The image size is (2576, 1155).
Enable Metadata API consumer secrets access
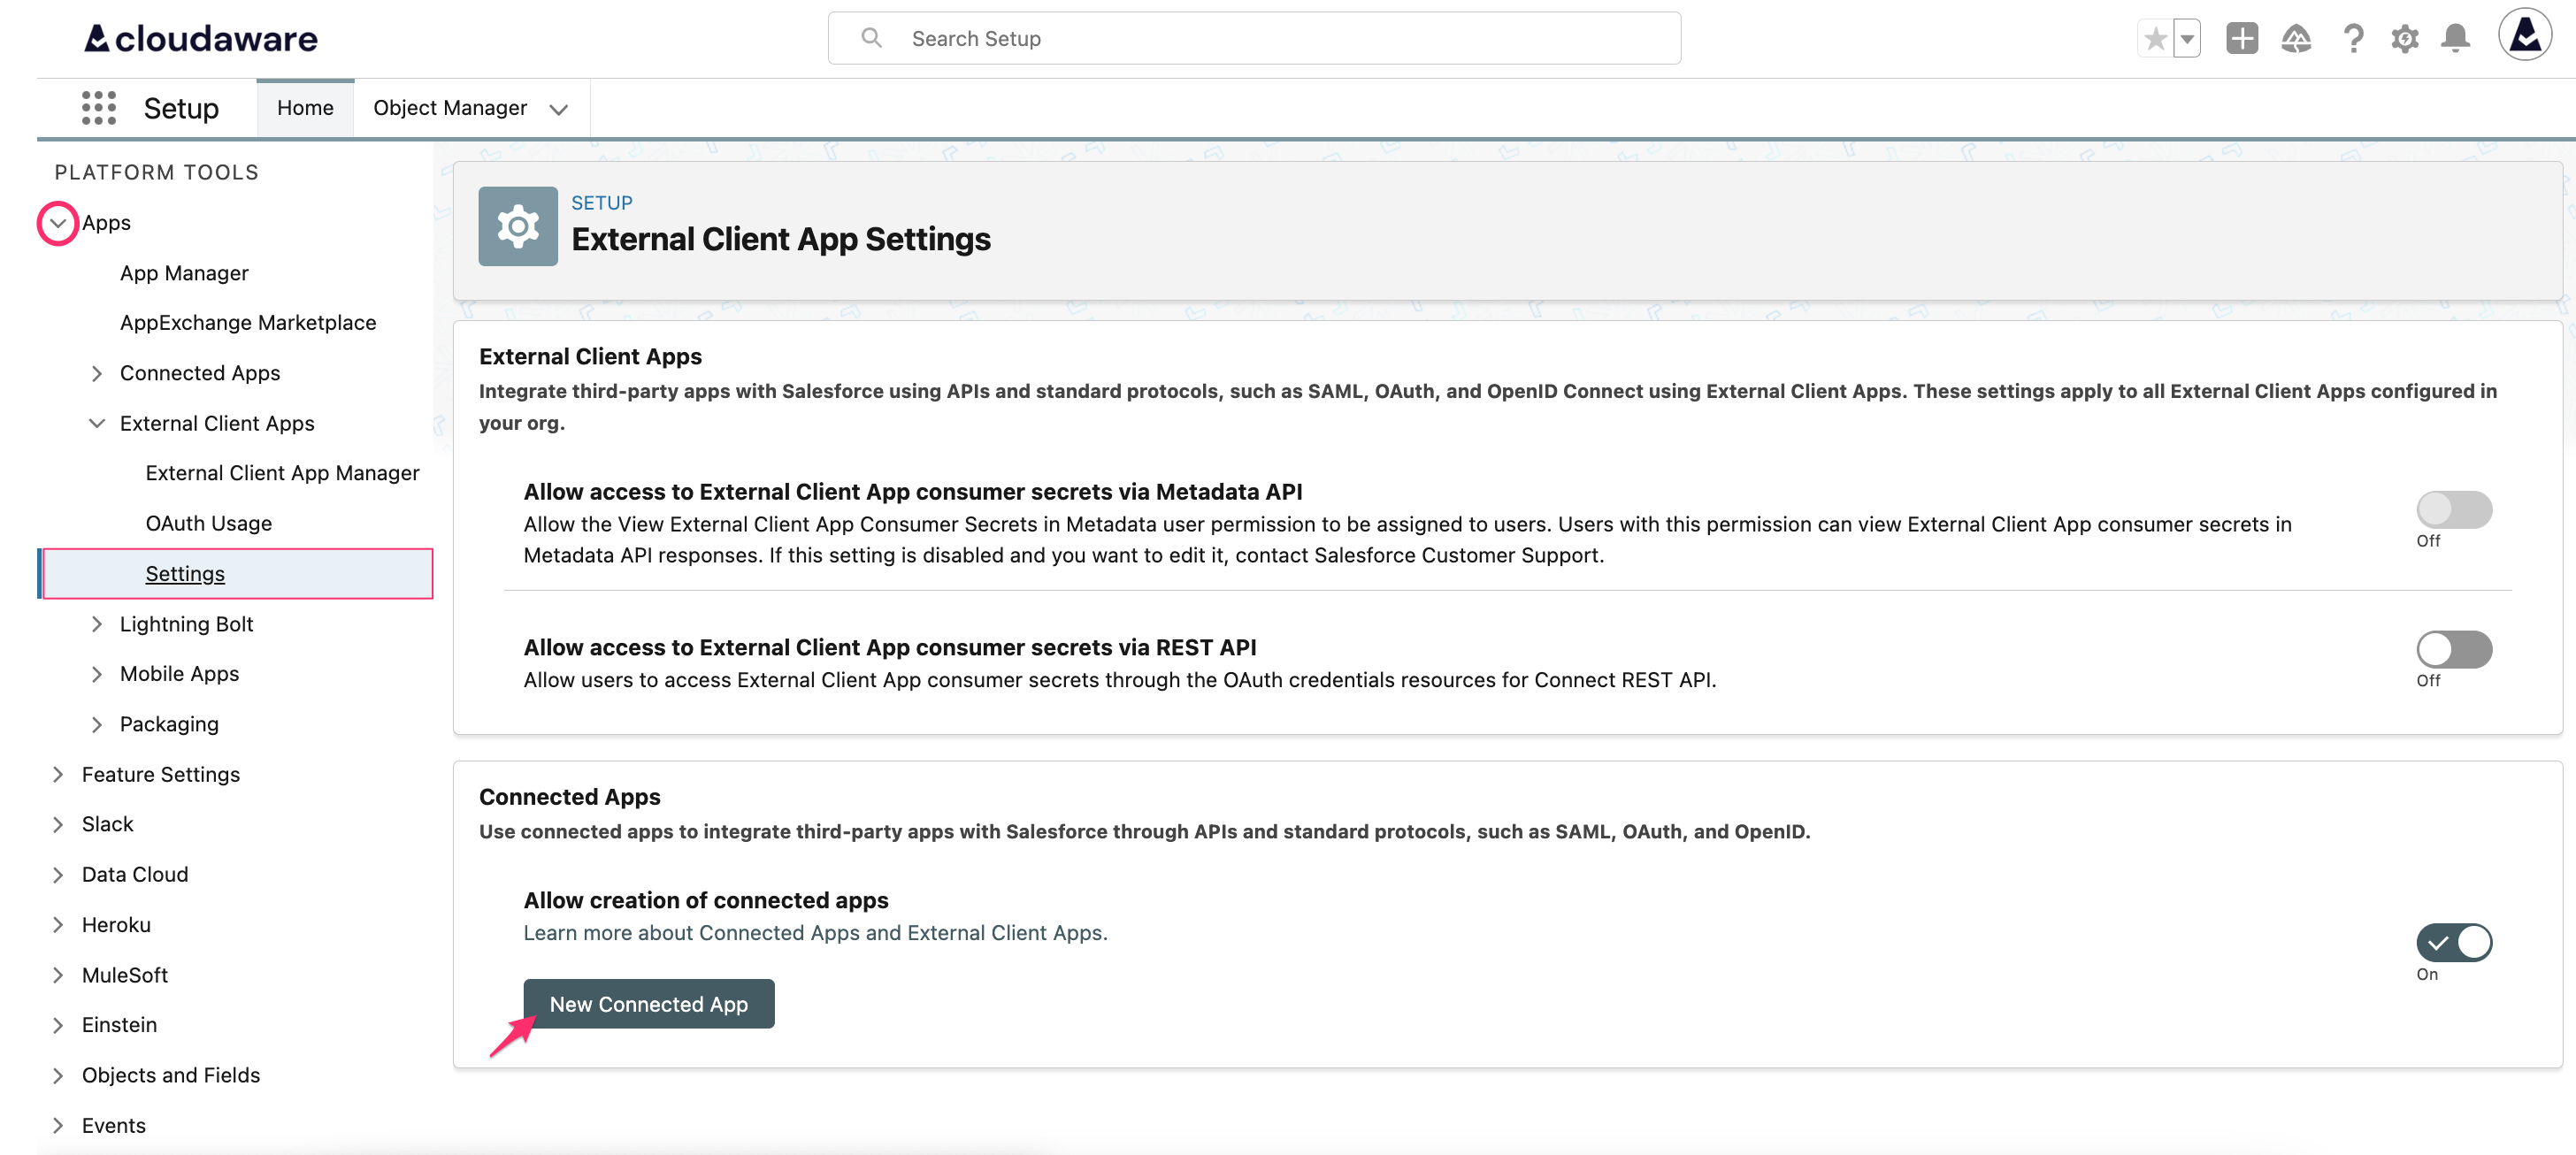[x=2453, y=509]
